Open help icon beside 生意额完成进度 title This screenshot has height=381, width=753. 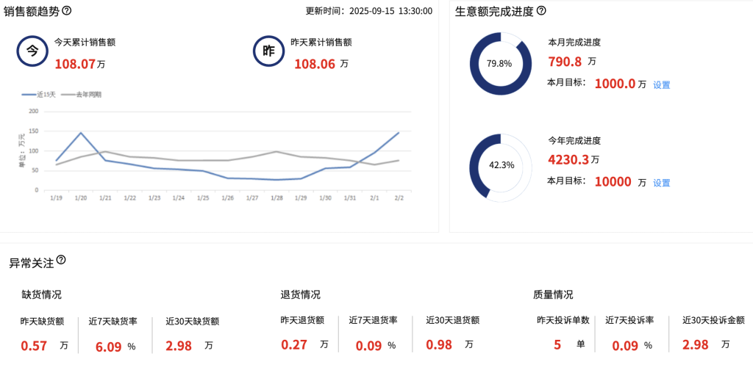[x=541, y=10]
